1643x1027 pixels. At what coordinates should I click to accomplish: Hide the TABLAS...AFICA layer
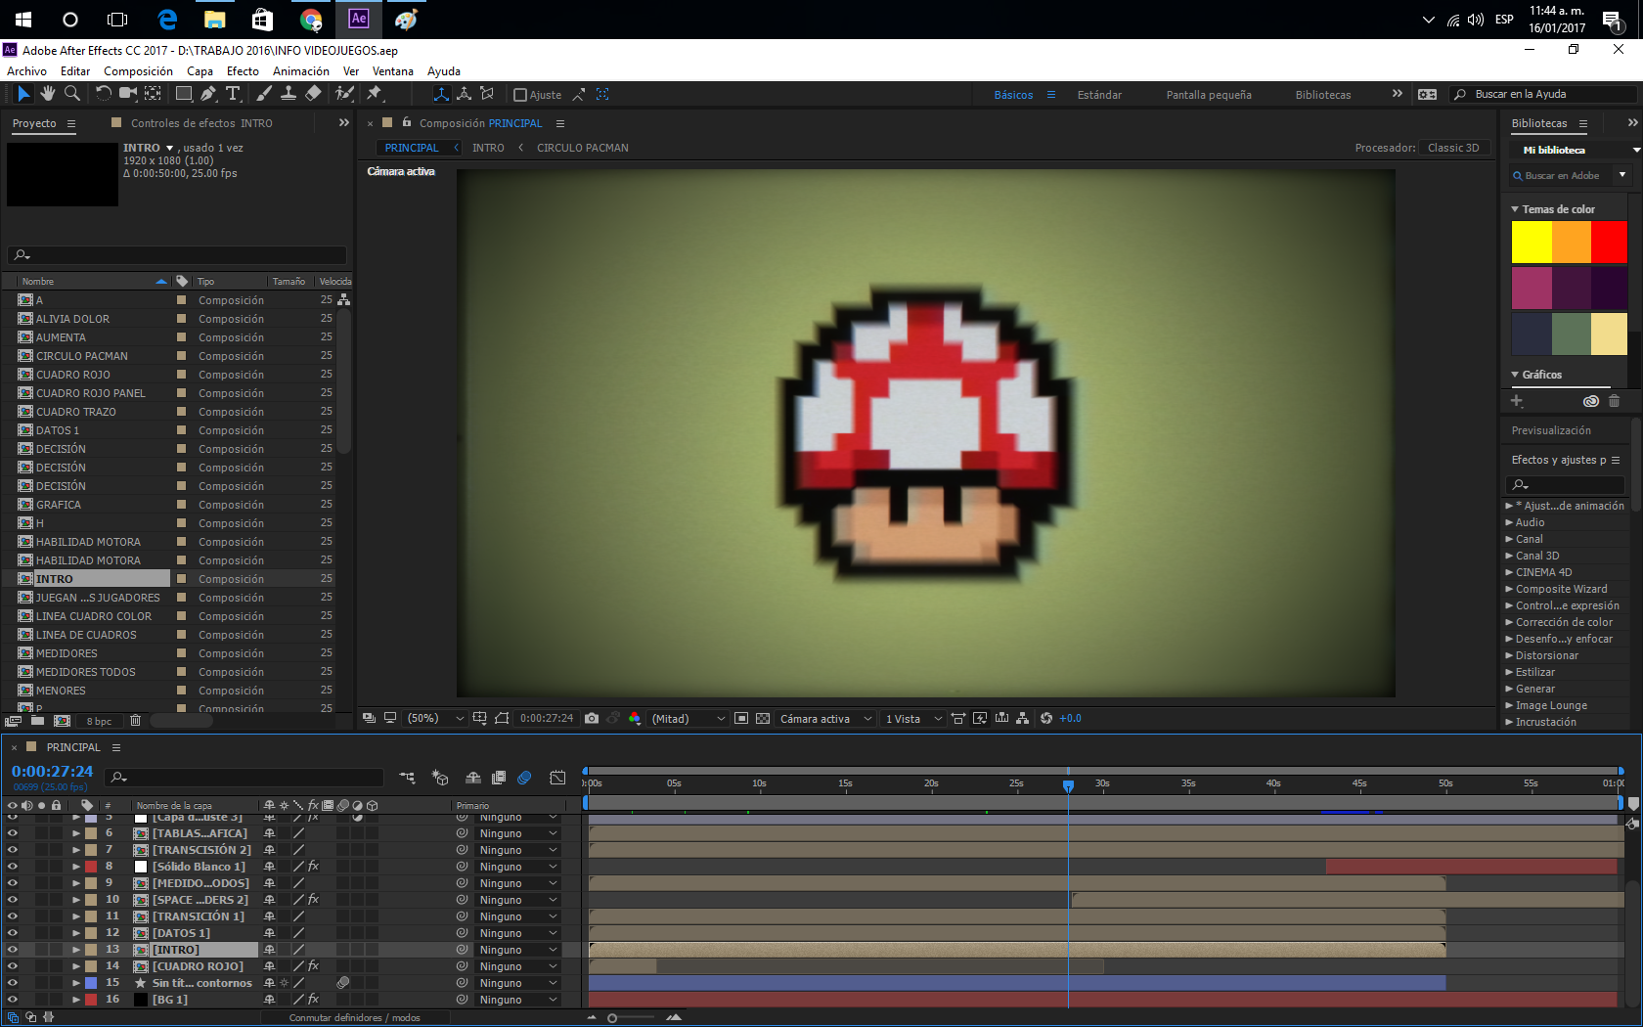coord(13,833)
